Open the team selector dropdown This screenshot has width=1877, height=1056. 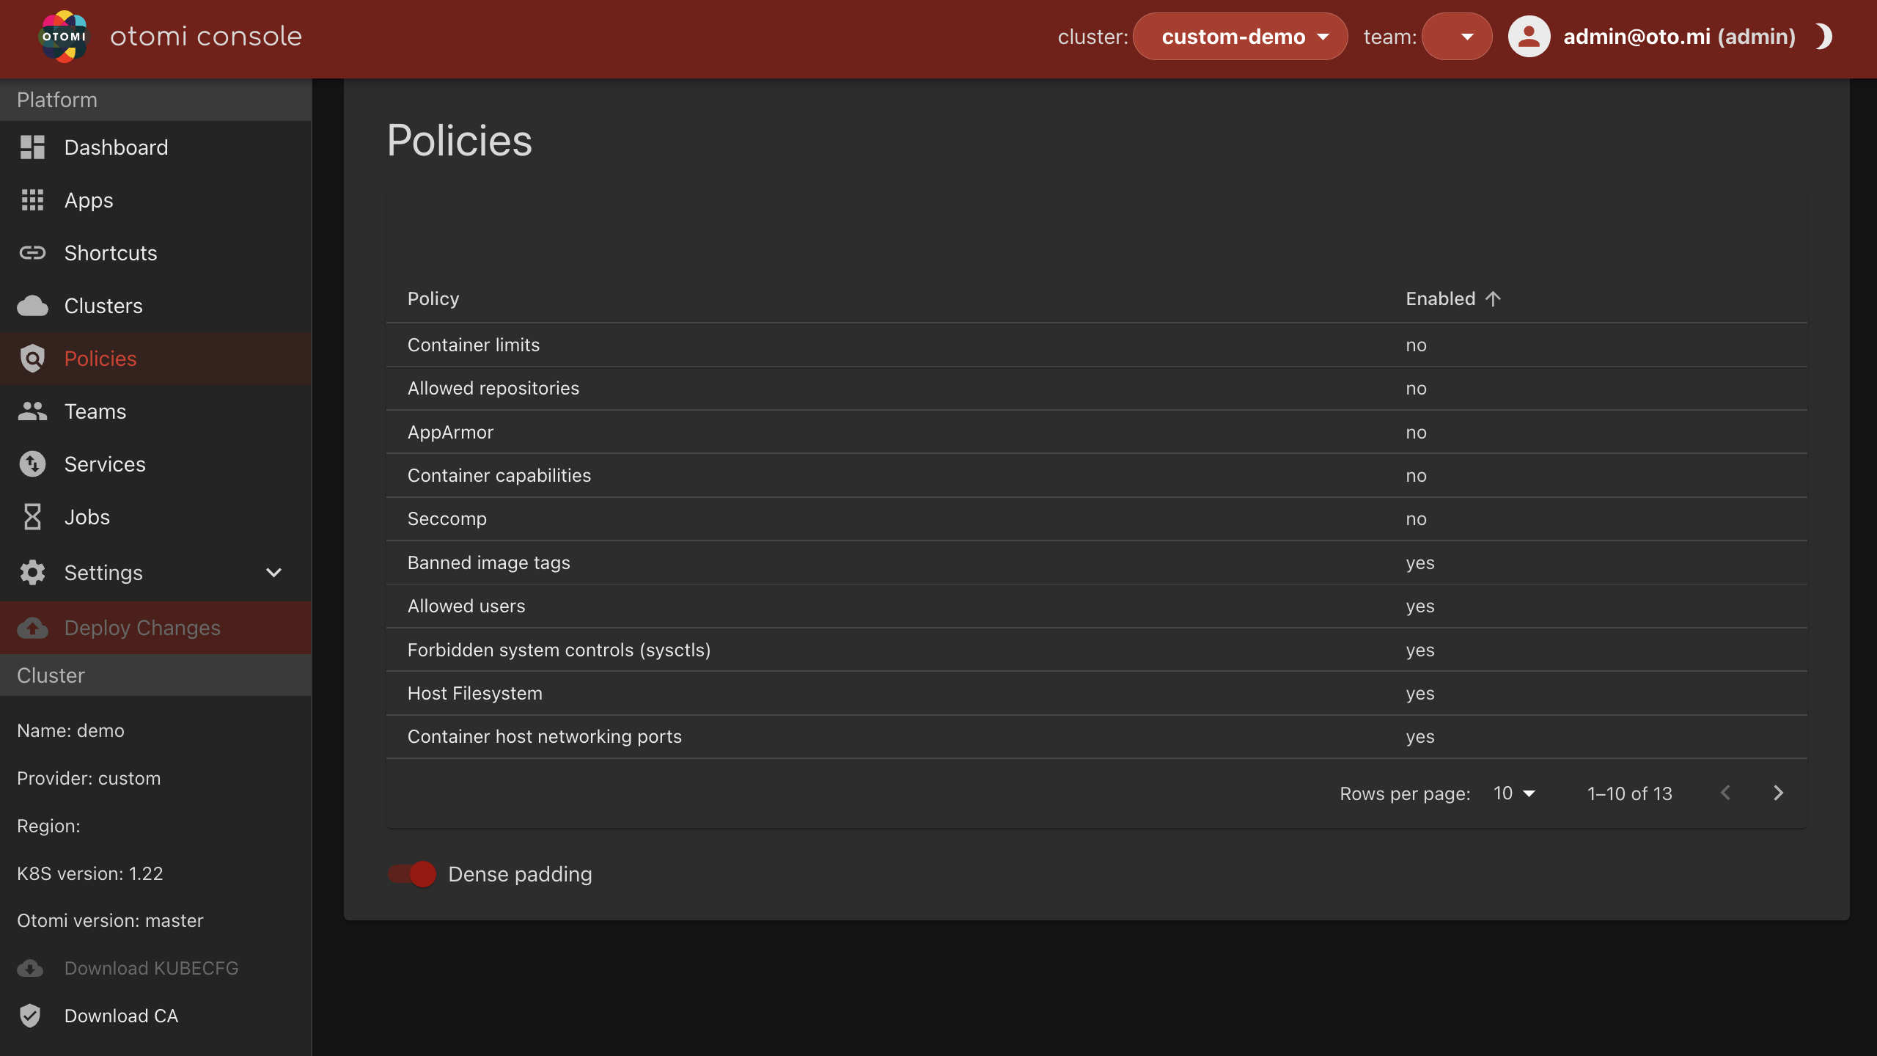coord(1456,37)
